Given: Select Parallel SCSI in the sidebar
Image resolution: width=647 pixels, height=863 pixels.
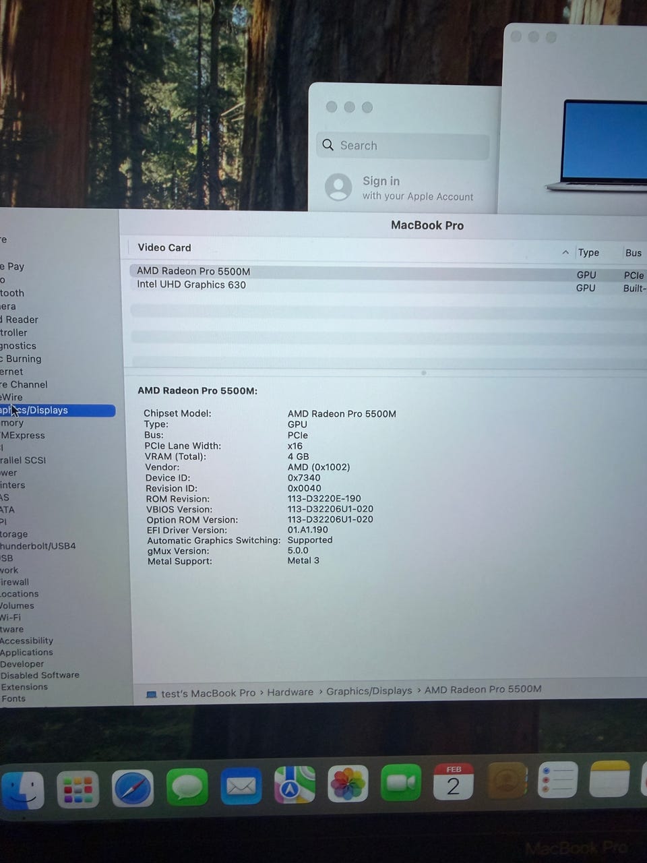Looking at the screenshot, I should [23, 460].
